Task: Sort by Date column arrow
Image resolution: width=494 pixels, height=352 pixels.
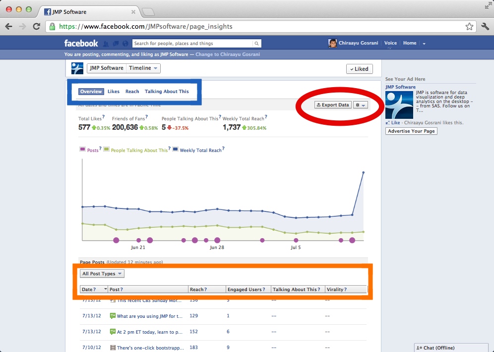Action: [105, 289]
